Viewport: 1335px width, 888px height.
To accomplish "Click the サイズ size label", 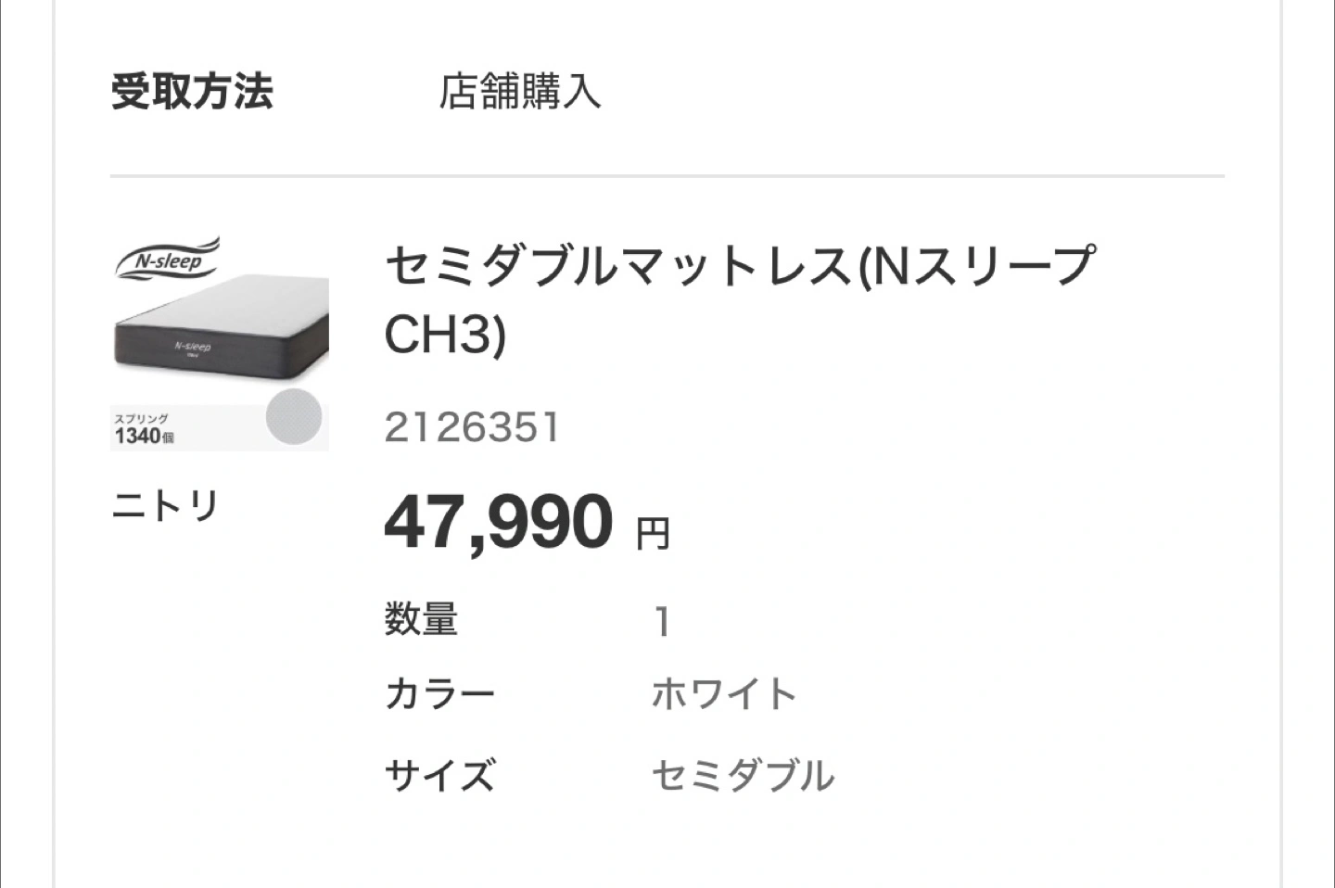I will 439,775.
